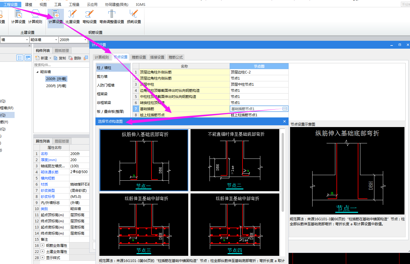Click the layer copy icon after 删除
Screen dimensions: 410x264
86,58
